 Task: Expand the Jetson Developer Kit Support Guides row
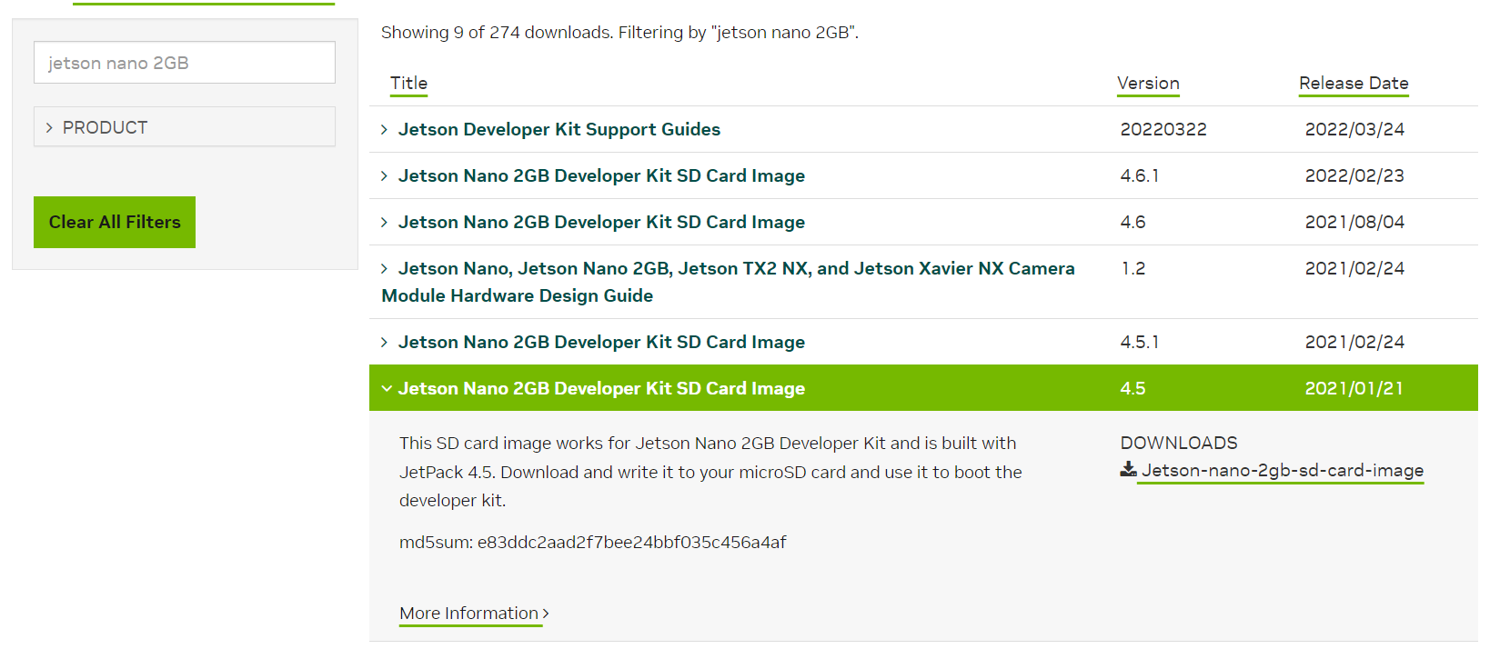tap(385, 130)
